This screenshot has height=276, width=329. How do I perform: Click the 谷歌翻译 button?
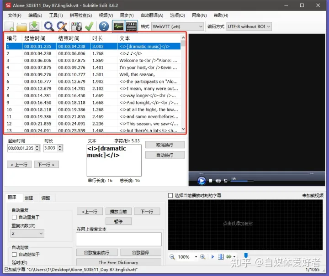click(141, 253)
